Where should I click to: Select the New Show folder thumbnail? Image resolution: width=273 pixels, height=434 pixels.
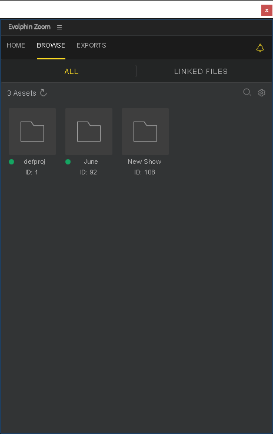click(145, 132)
